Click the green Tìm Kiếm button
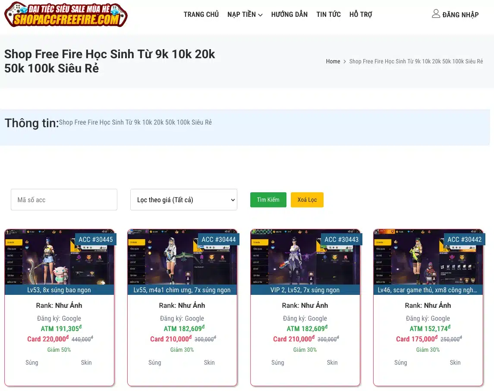The image size is (494, 391). coord(268,200)
